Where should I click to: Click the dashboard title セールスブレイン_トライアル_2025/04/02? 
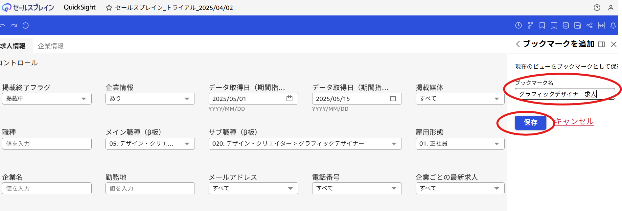click(x=174, y=8)
